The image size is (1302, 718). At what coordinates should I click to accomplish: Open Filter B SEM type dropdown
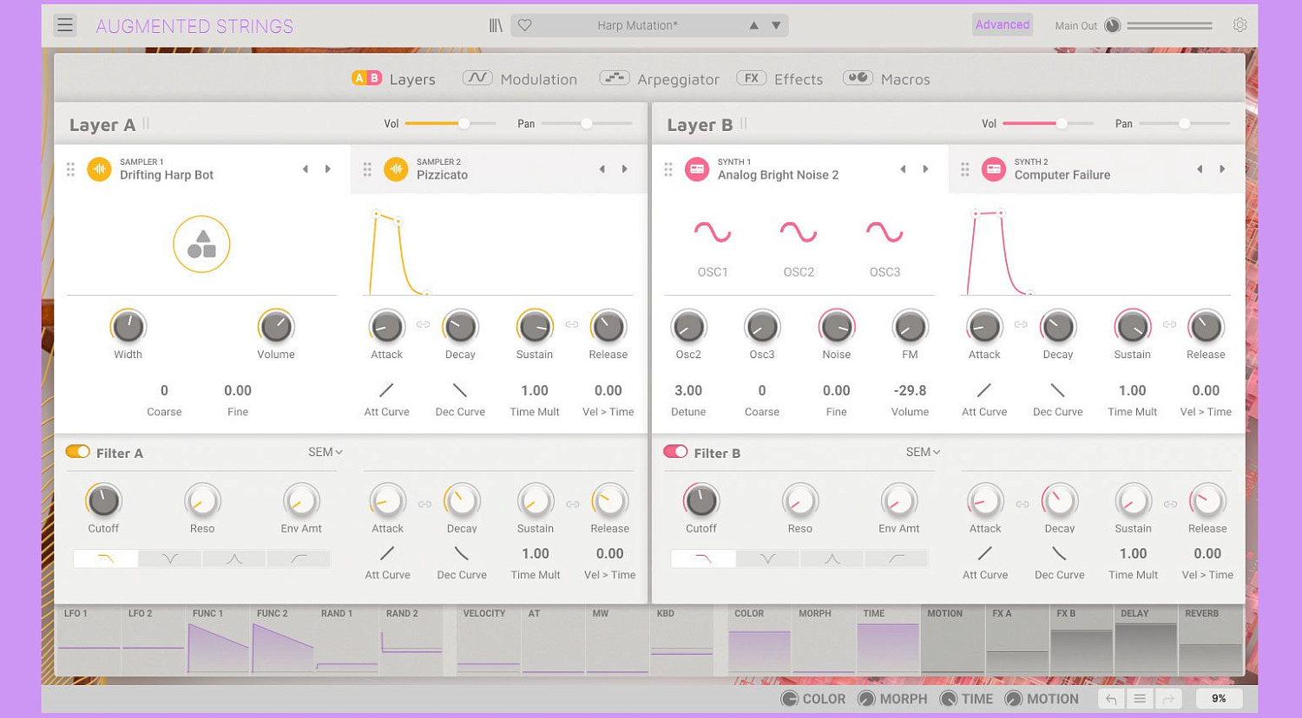click(923, 452)
